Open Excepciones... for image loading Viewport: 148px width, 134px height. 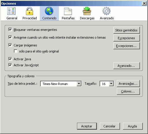(126, 46)
